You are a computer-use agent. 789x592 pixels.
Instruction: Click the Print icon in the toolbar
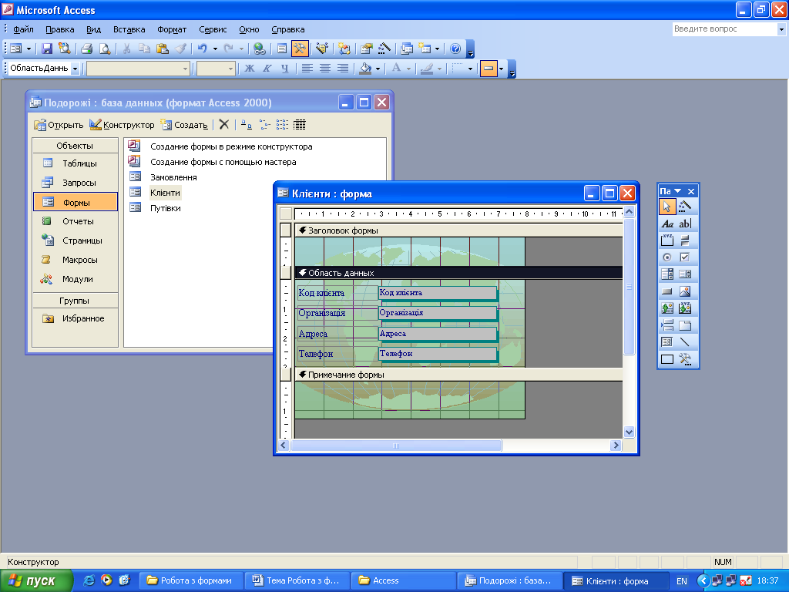tap(86, 49)
